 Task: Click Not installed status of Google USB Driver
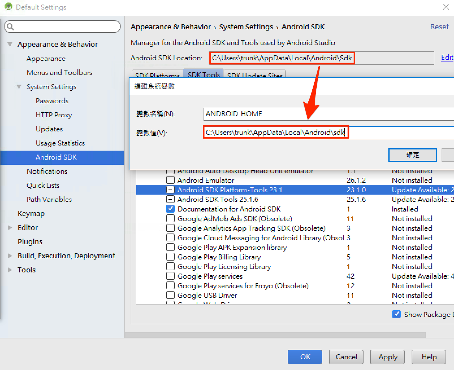412,295
